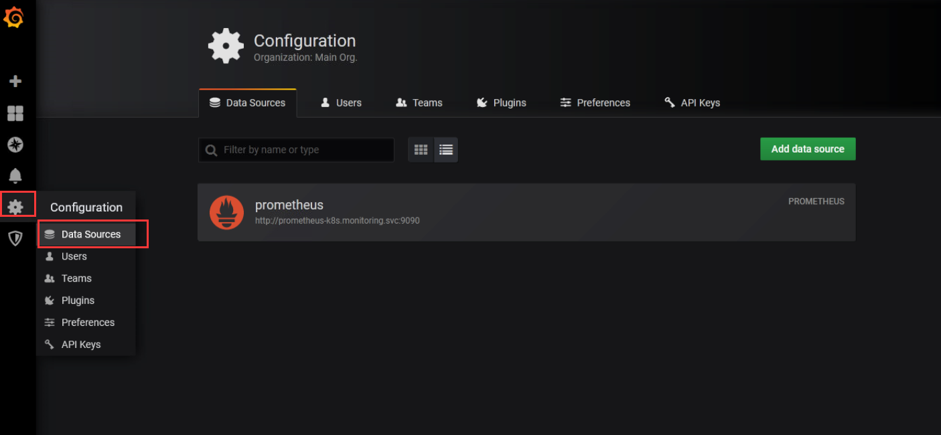Click the prometheus flame logo
This screenshot has height=435, width=941.
point(226,212)
